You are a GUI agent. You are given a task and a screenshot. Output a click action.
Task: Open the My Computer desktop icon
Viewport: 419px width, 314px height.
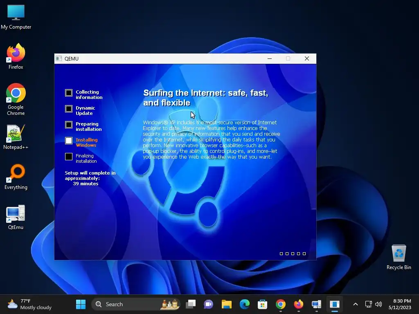[x=16, y=17]
